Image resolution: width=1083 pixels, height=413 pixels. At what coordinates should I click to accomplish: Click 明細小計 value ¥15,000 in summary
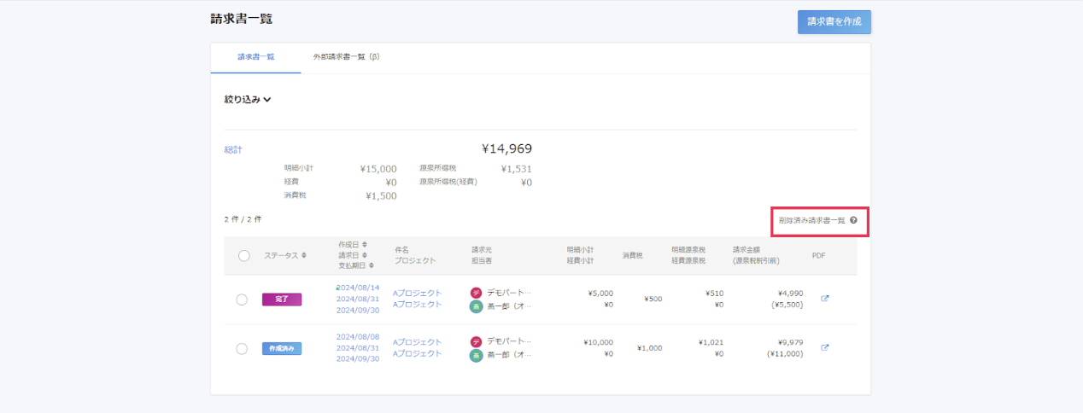(x=378, y=169)
